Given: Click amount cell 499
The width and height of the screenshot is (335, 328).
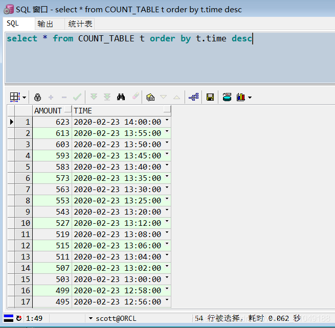Looking at the screenshot, I should tap(52, 290).
